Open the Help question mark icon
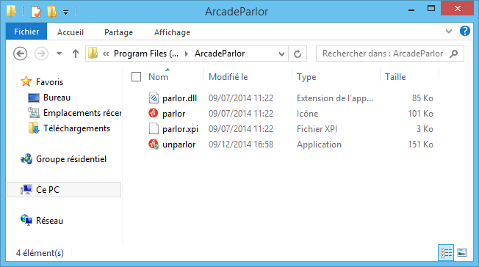The height and width of the screenshot is (267, 479). pyautogui.click(x=464, y=31)
